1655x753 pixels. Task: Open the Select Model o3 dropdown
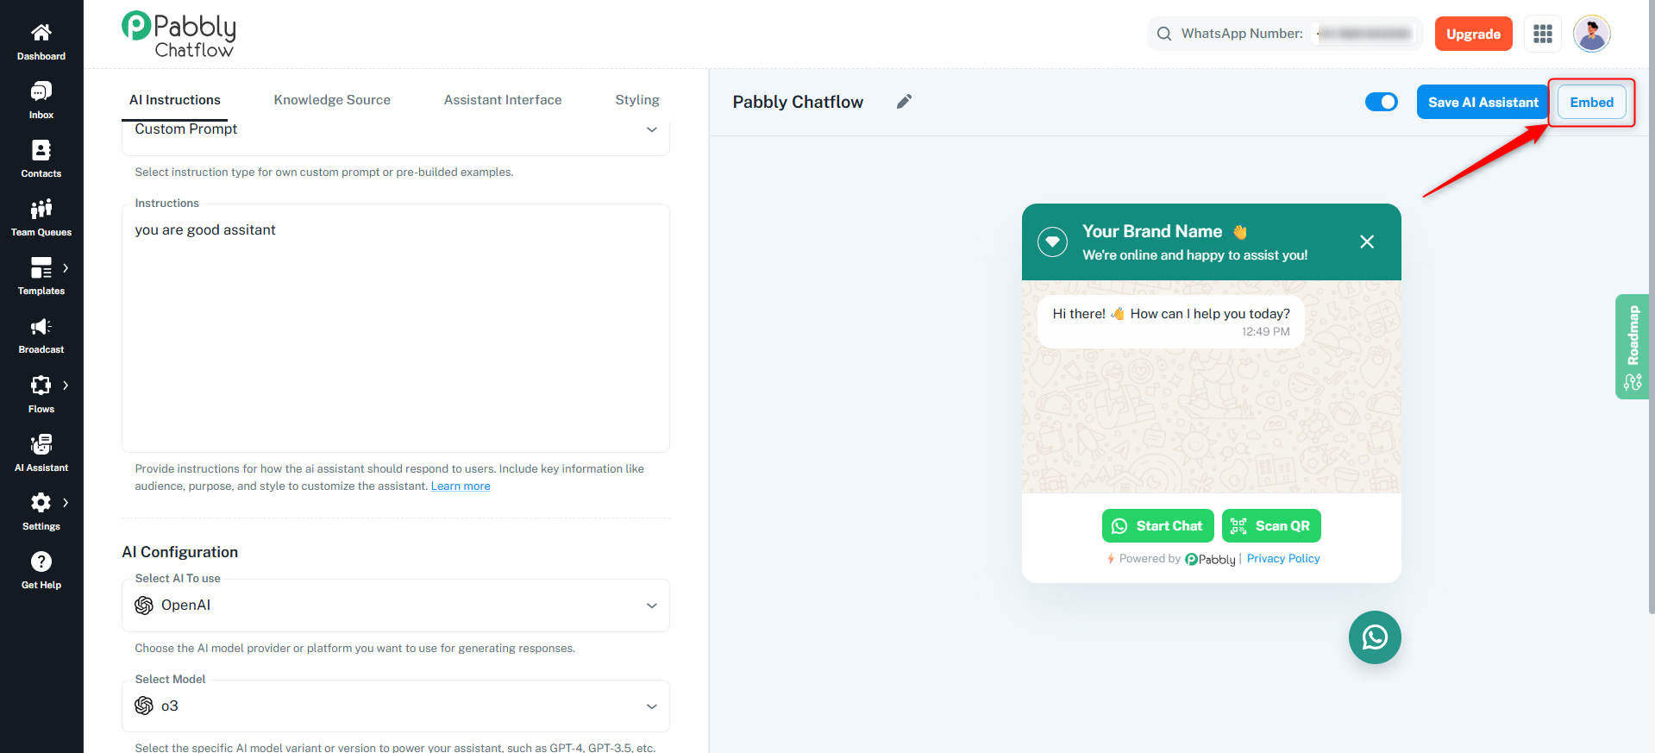[x=396, y=706]
